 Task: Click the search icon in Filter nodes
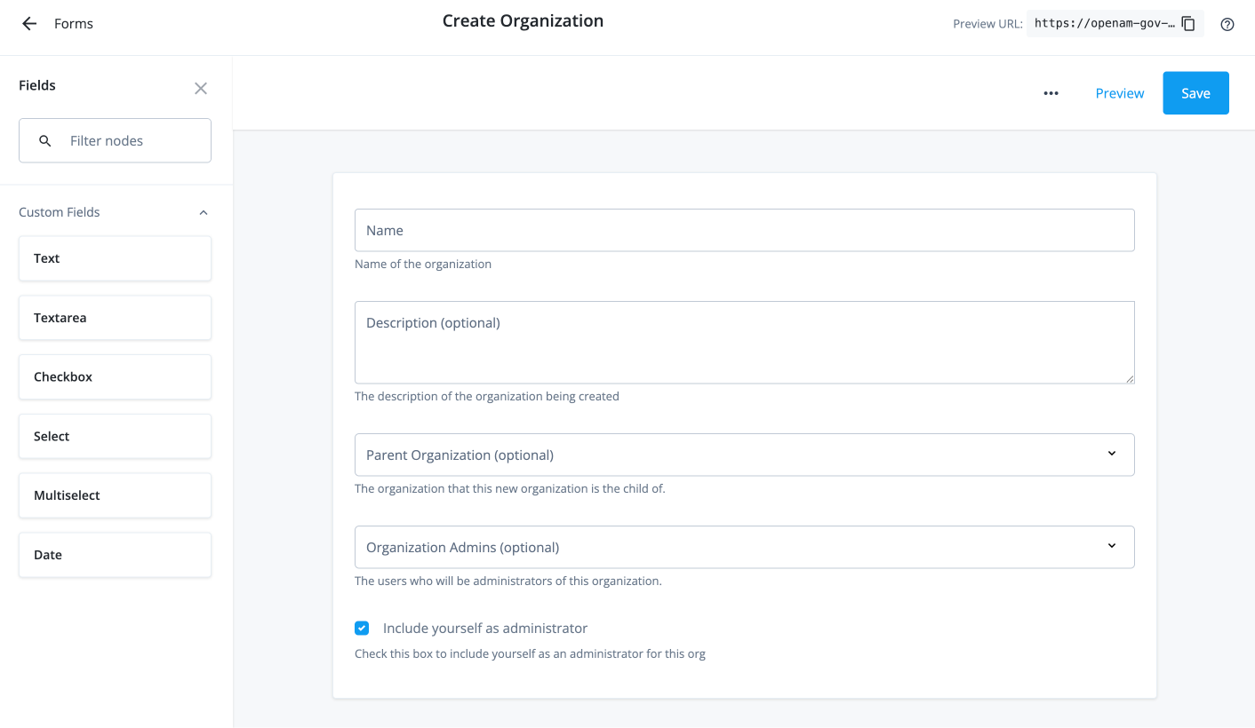(x=44, y=140)
